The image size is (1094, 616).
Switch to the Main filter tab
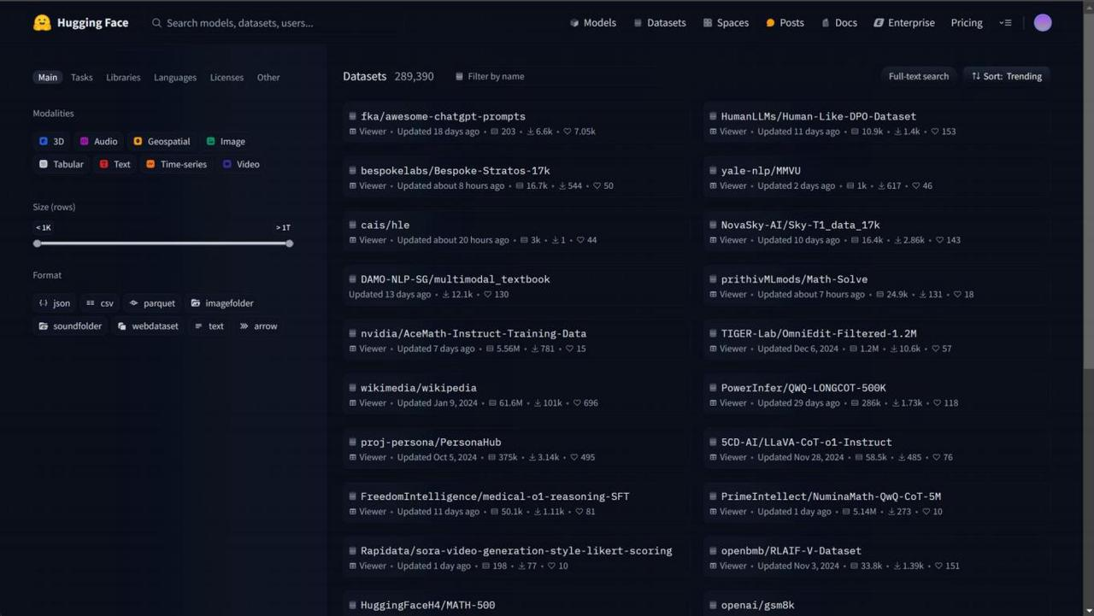coord(48,77)
